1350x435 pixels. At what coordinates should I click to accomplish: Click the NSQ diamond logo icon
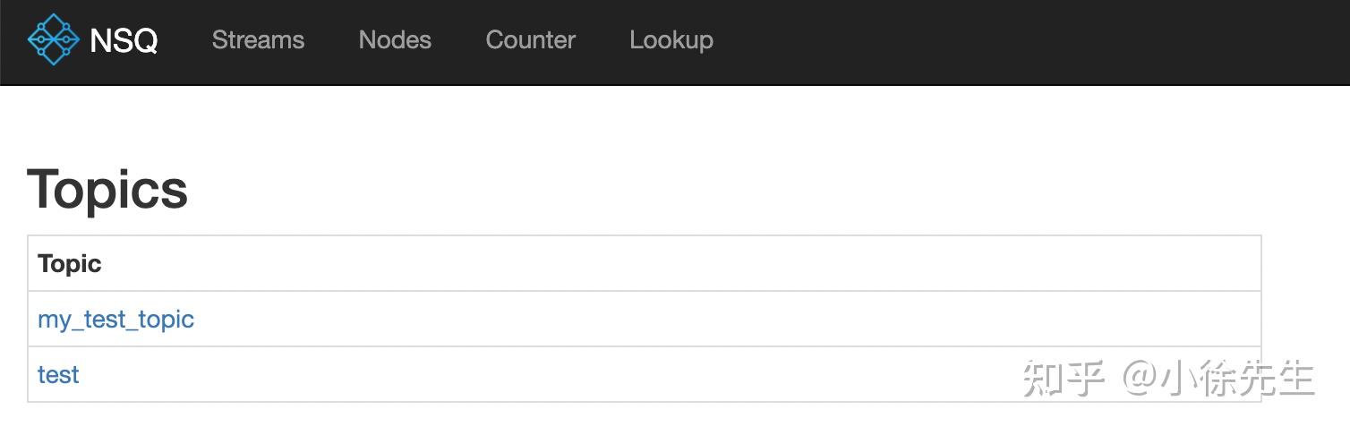point(54,39)
